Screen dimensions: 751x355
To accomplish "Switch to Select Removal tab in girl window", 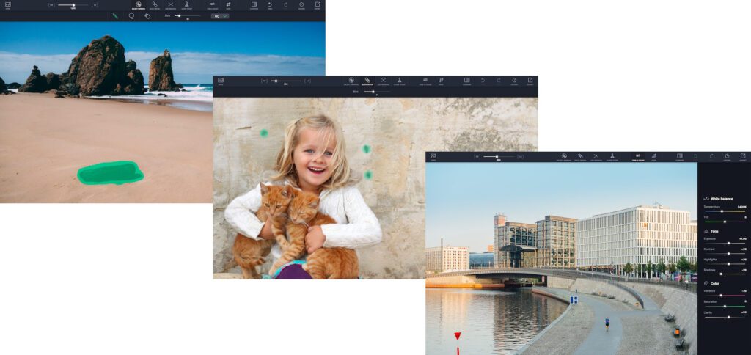I will tap(351, 81).
